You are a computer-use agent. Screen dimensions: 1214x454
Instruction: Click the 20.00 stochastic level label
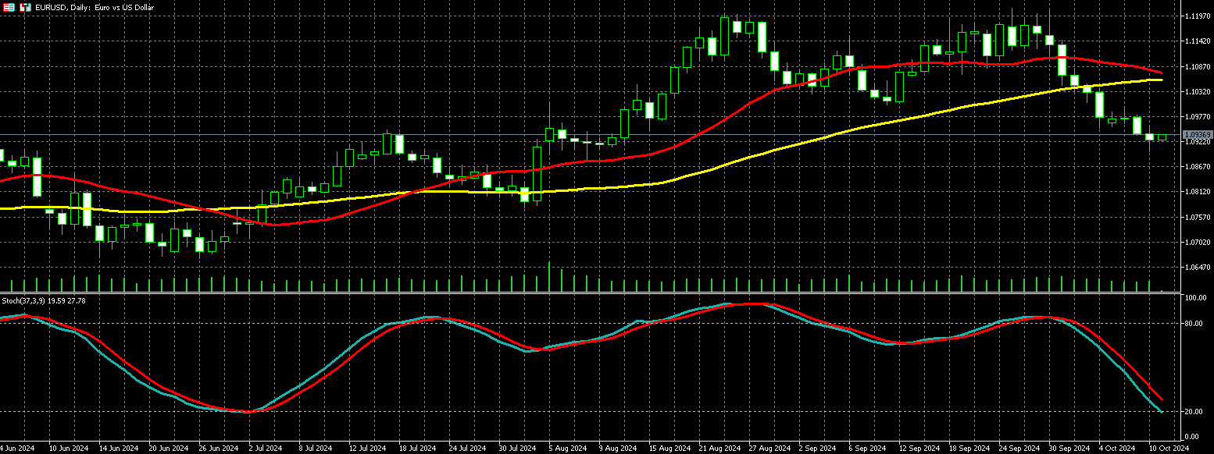pyautogui.click(x=1194, y=411)
